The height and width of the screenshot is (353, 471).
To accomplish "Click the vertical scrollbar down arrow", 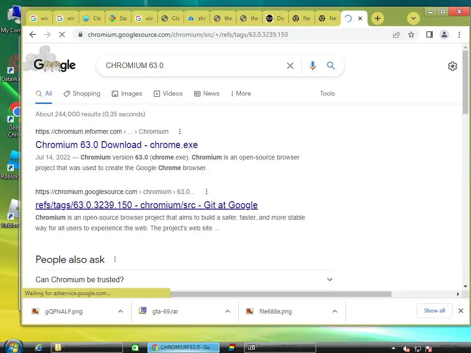I will [465, 286].
